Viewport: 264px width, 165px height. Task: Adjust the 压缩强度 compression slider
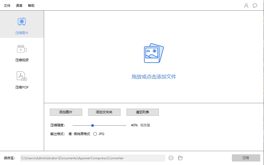tap(93, 125)
